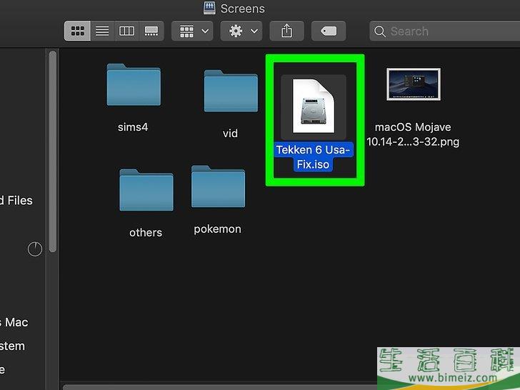The height and width of the screenshot is (390, 520).
Task: Open the group-by arrangement dropdown
Action: pos(192,31)
